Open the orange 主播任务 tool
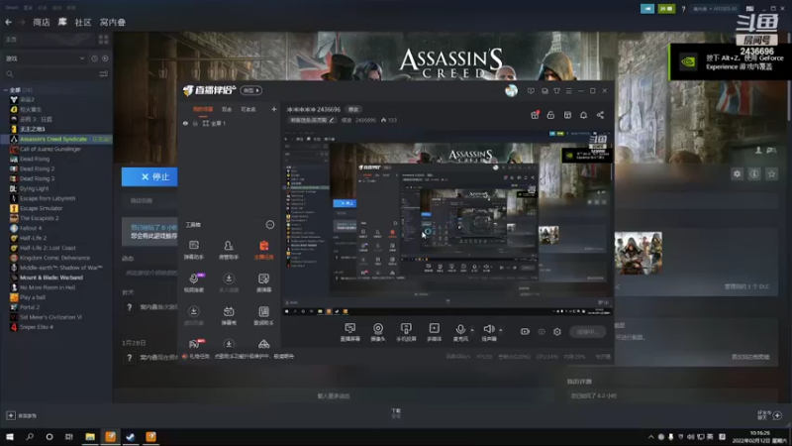 263,250
